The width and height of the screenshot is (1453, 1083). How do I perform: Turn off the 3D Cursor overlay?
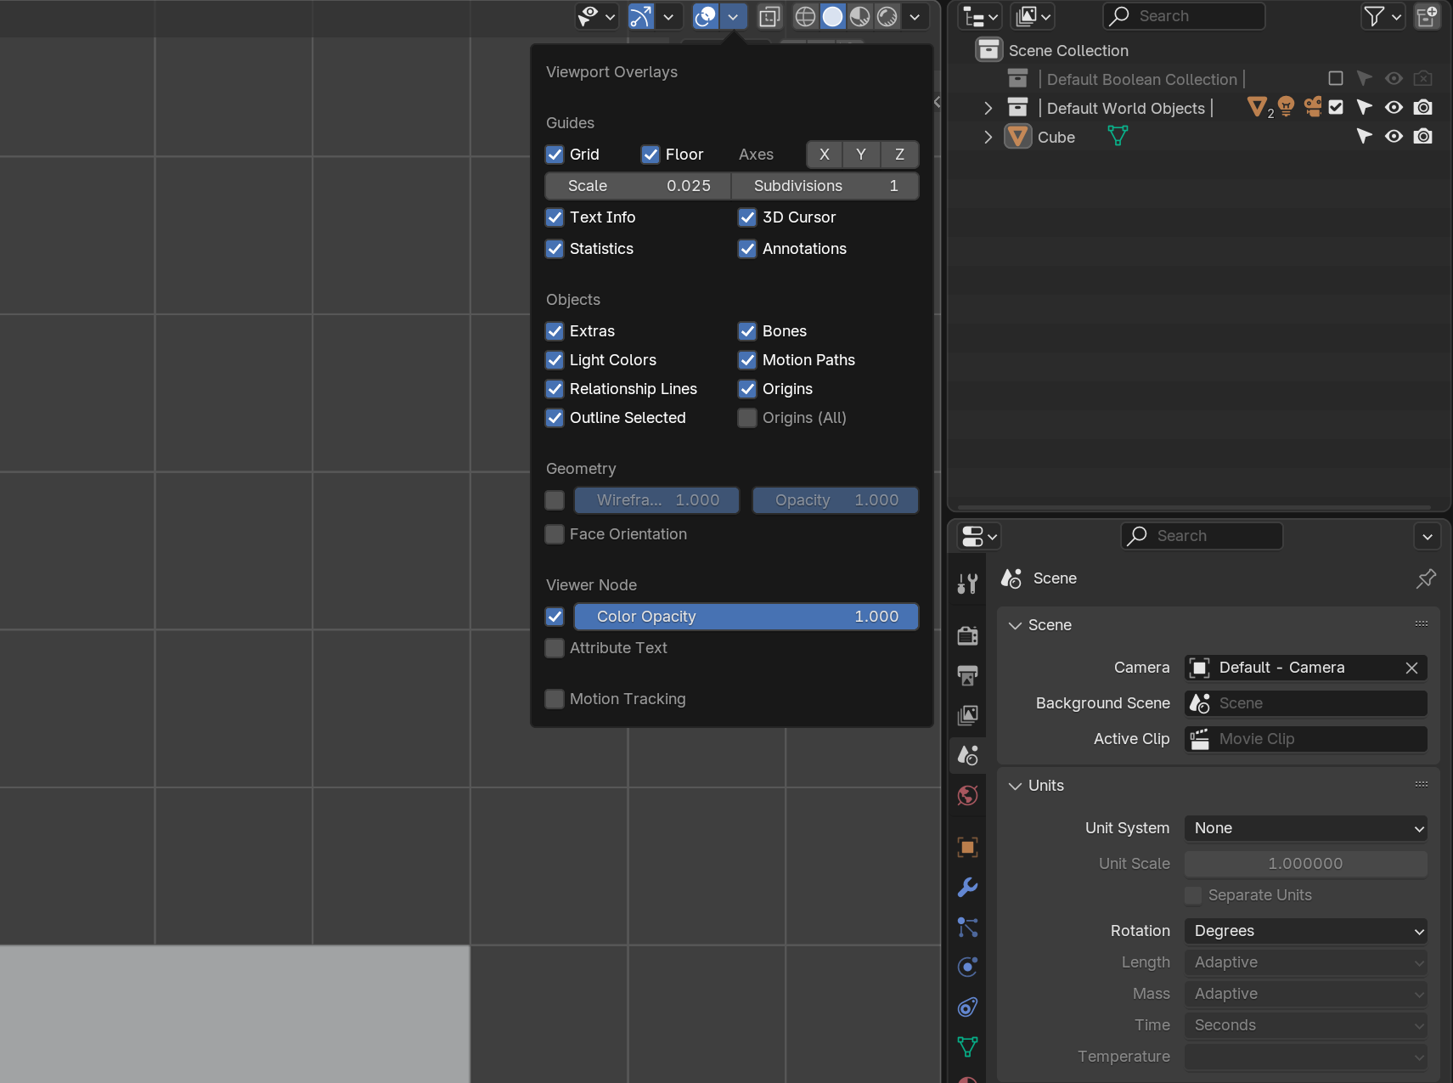pos(747,217)
